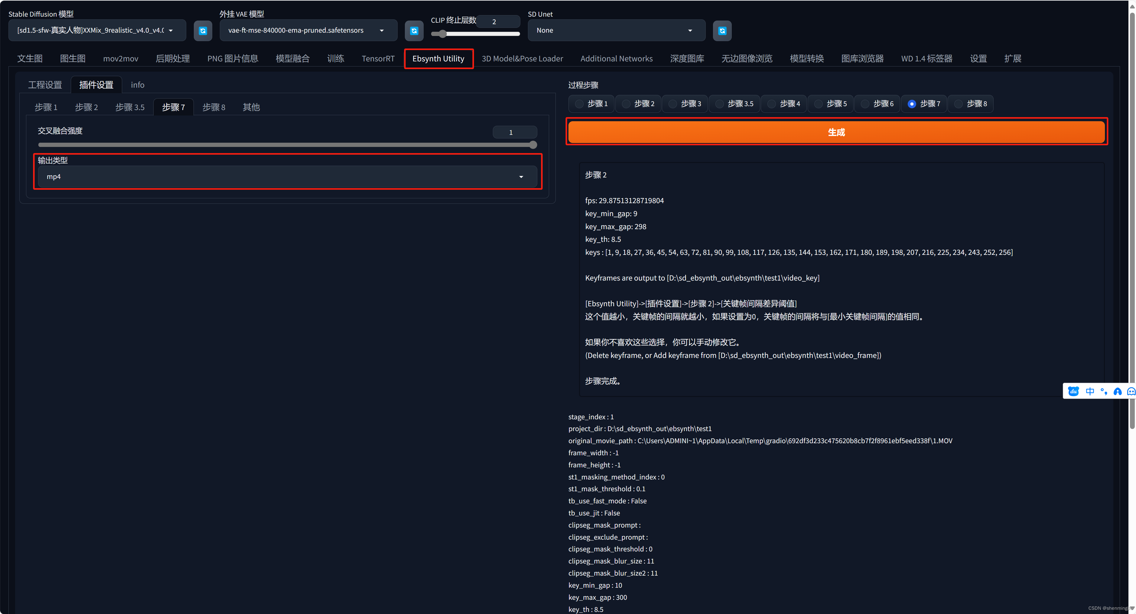
Task: Refresh the Stable Diffusion model list
Action: pyautogui.click(x=203, y=31)
